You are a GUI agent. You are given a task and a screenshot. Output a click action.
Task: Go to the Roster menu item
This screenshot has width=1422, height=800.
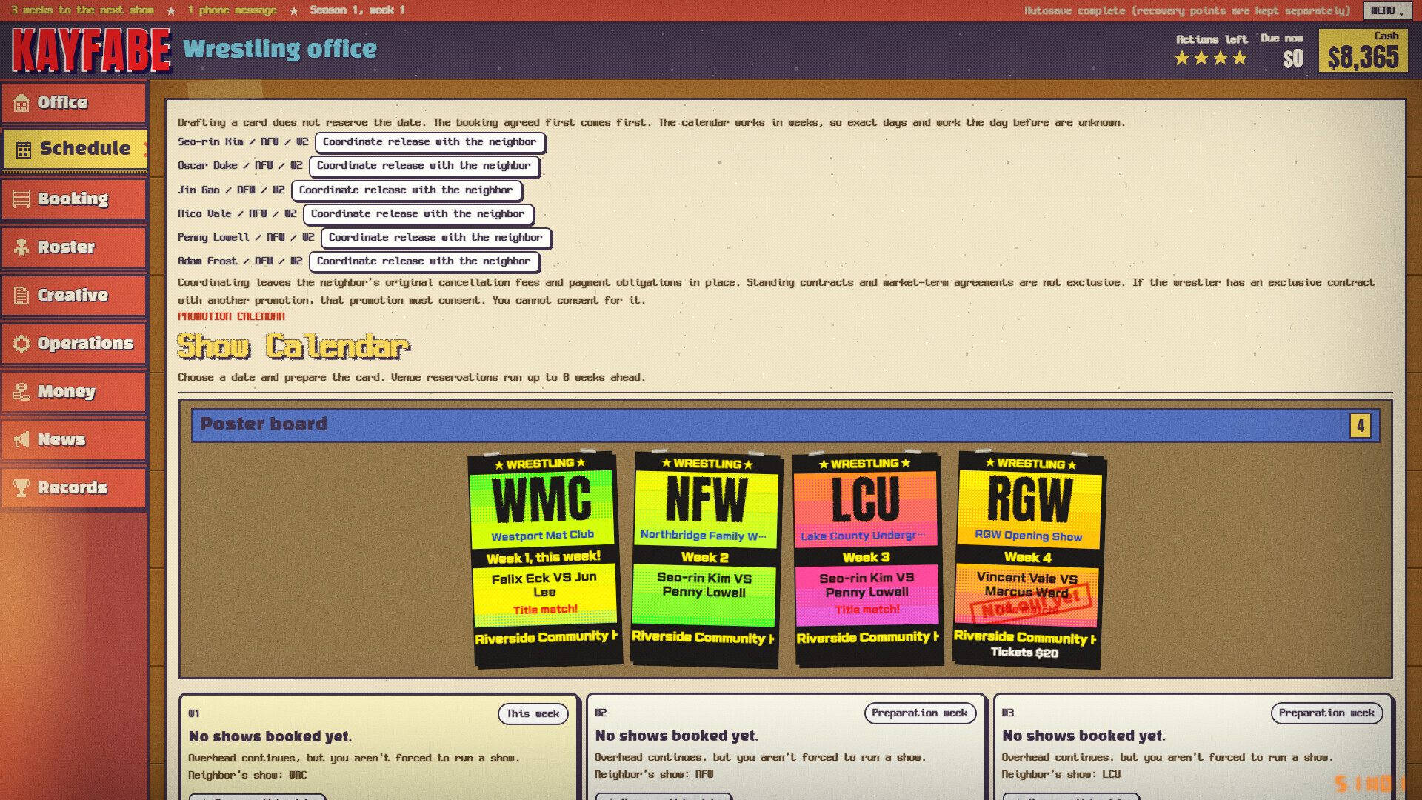tap(73, 247)
